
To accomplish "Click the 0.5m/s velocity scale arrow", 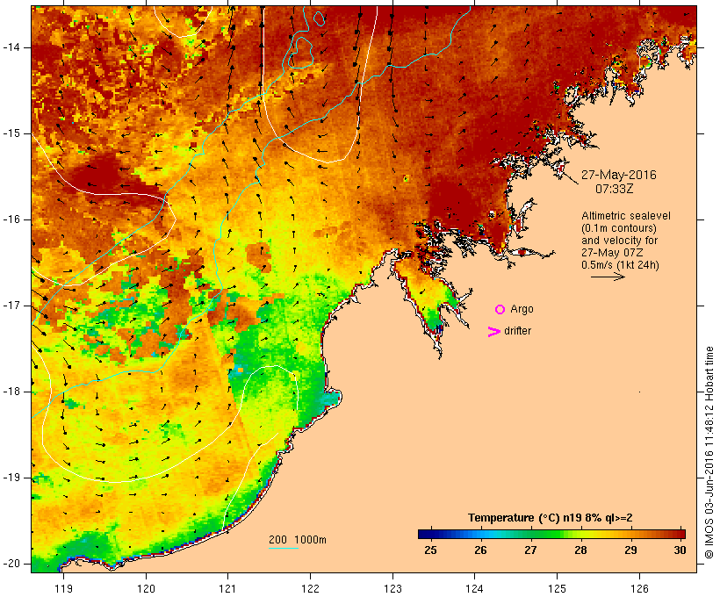I will pyautogui.click(x=608, y=277).
